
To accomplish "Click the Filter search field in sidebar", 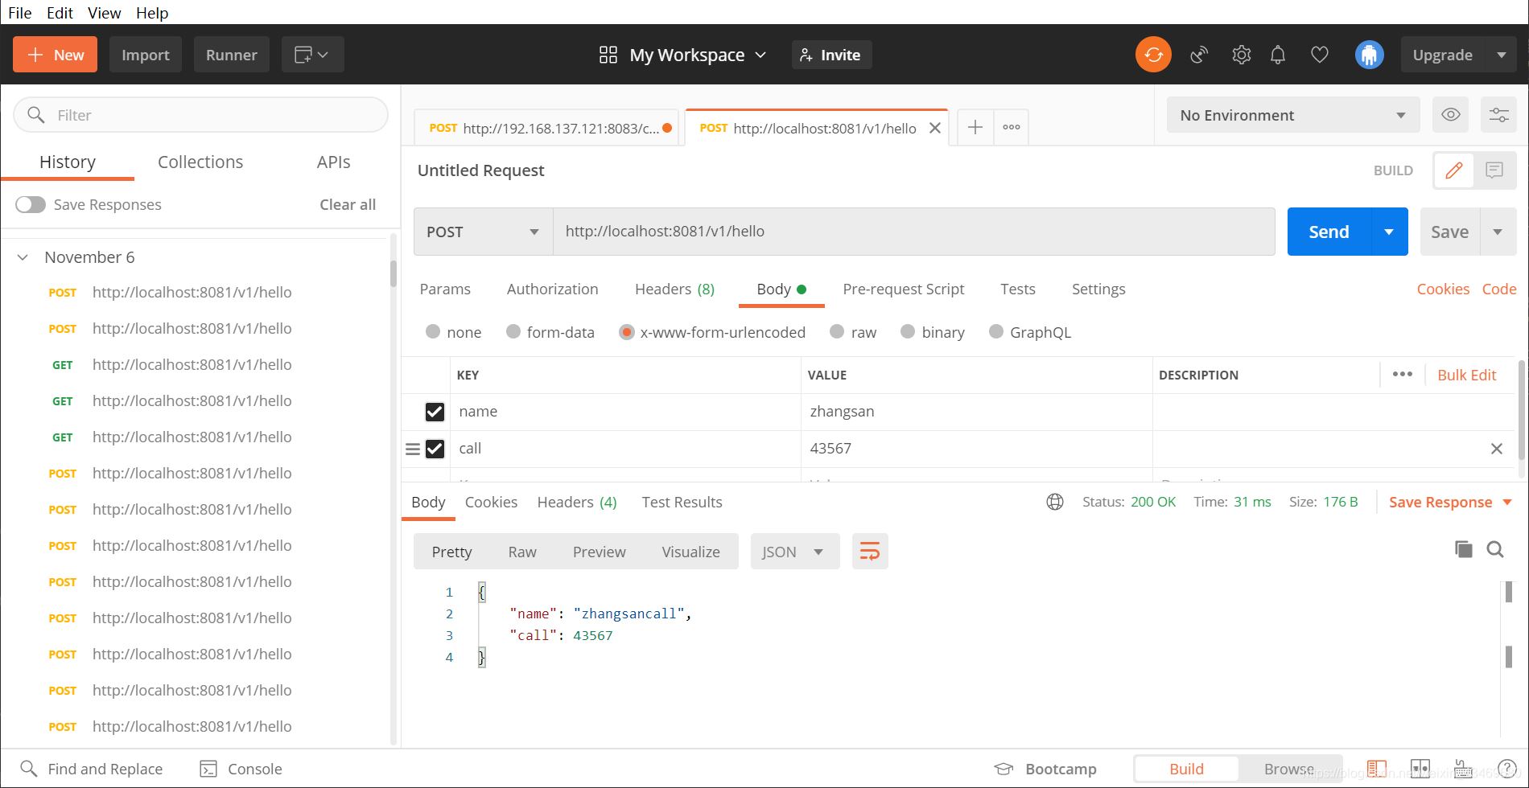I will (201, 114).
